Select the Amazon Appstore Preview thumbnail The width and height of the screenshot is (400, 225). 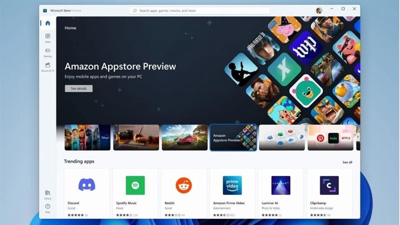(233, 137)
